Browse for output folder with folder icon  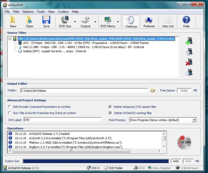click(153, 91)
